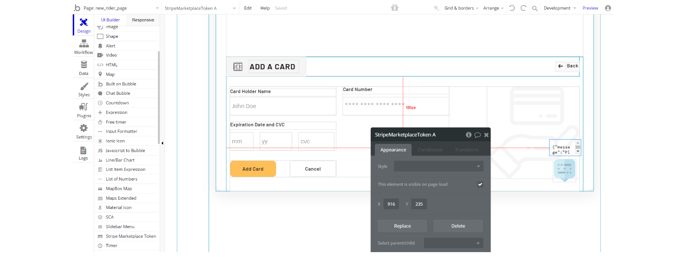
Task: Click the Card Number input
Action: click(x=396, y=106)
